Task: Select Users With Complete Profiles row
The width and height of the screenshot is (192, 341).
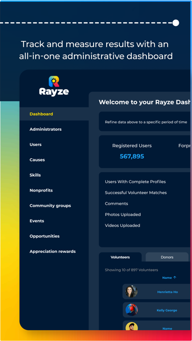Action: (x=135, y=182)
